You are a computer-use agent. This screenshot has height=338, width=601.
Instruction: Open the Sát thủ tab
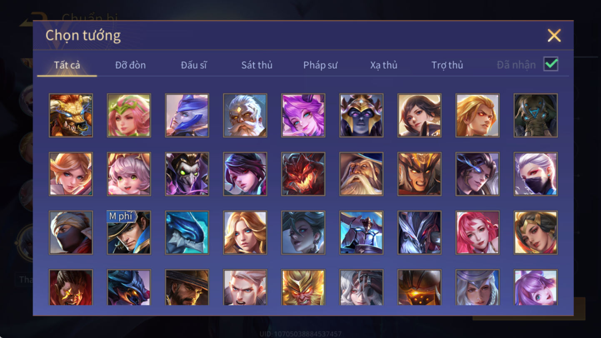pyautogui.click(x=257, y=65)
